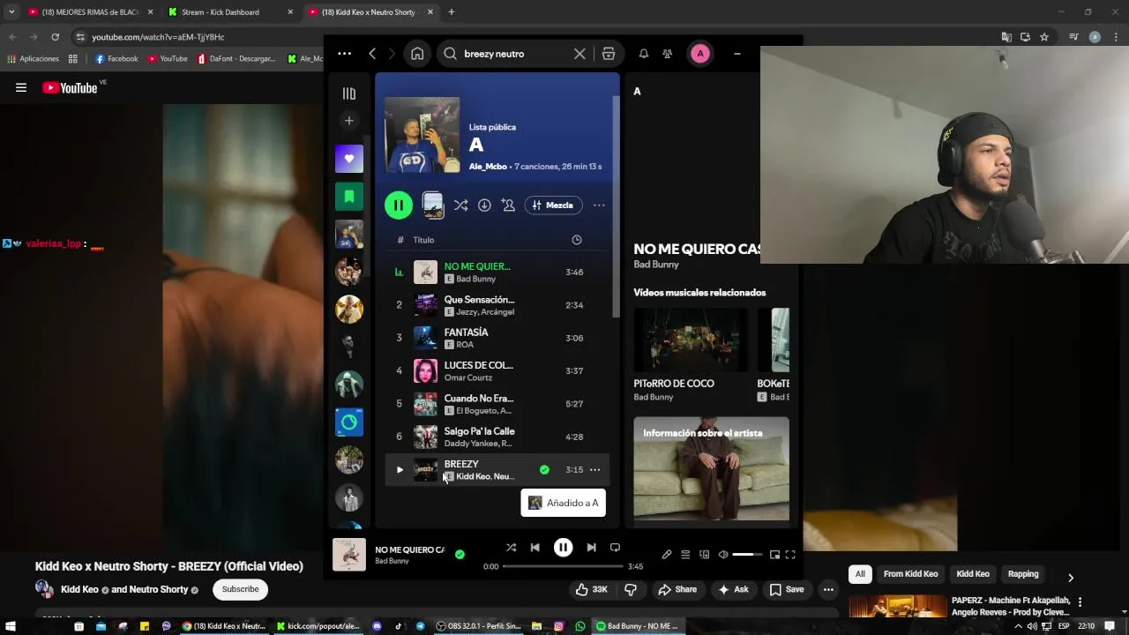Select the track FANTASÍA

497,338
